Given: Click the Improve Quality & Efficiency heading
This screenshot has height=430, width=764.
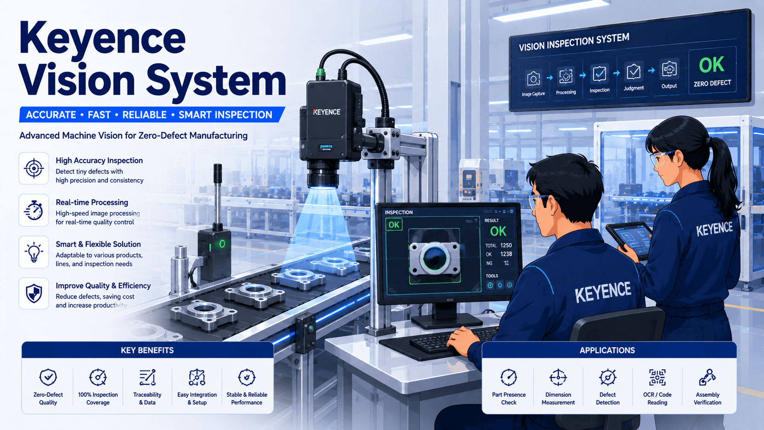Looking at the screenshot, I should point(103,286).
